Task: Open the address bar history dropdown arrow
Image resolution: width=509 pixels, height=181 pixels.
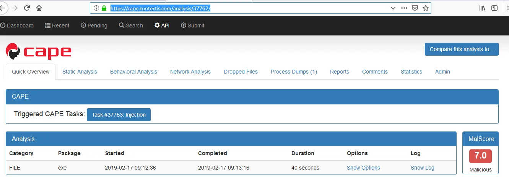Action: click(x=393, y=8)
